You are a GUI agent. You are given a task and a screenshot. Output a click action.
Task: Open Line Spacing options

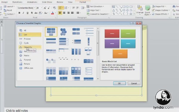click(83, 8)
